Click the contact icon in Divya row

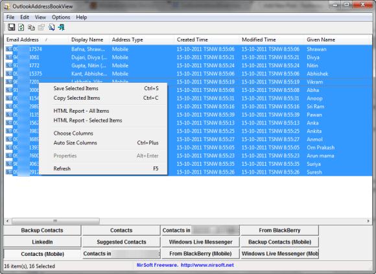pos(9,57)
